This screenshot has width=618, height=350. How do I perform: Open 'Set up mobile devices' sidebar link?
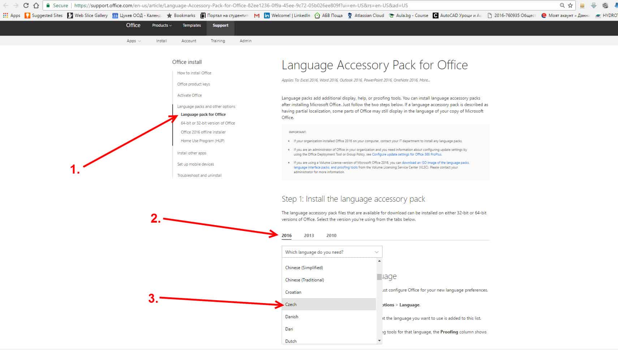click(195, 164)
